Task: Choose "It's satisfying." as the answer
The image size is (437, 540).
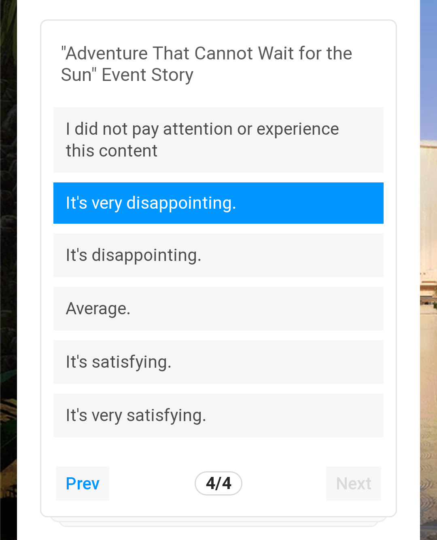Action: click(218, 362)
